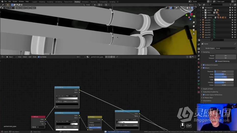Hide the DUCTS collection eye
The image size is (237, 133).
click(235, 10)
